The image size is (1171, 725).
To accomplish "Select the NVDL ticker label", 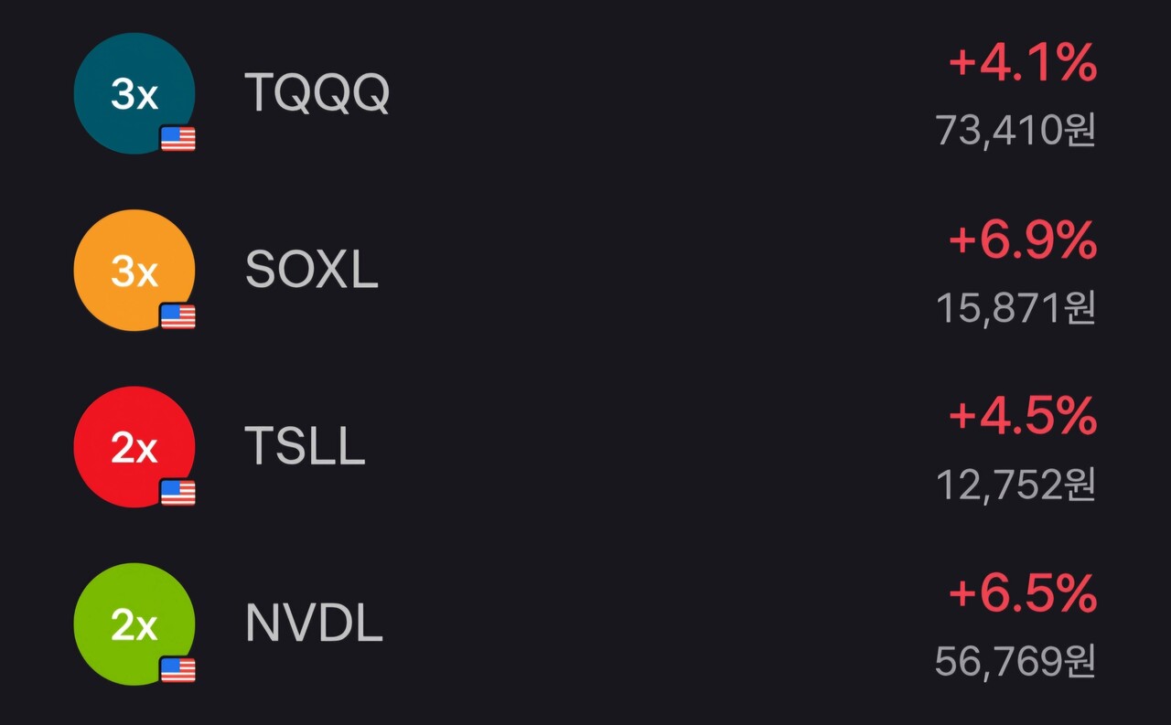I will coord(314,624).
